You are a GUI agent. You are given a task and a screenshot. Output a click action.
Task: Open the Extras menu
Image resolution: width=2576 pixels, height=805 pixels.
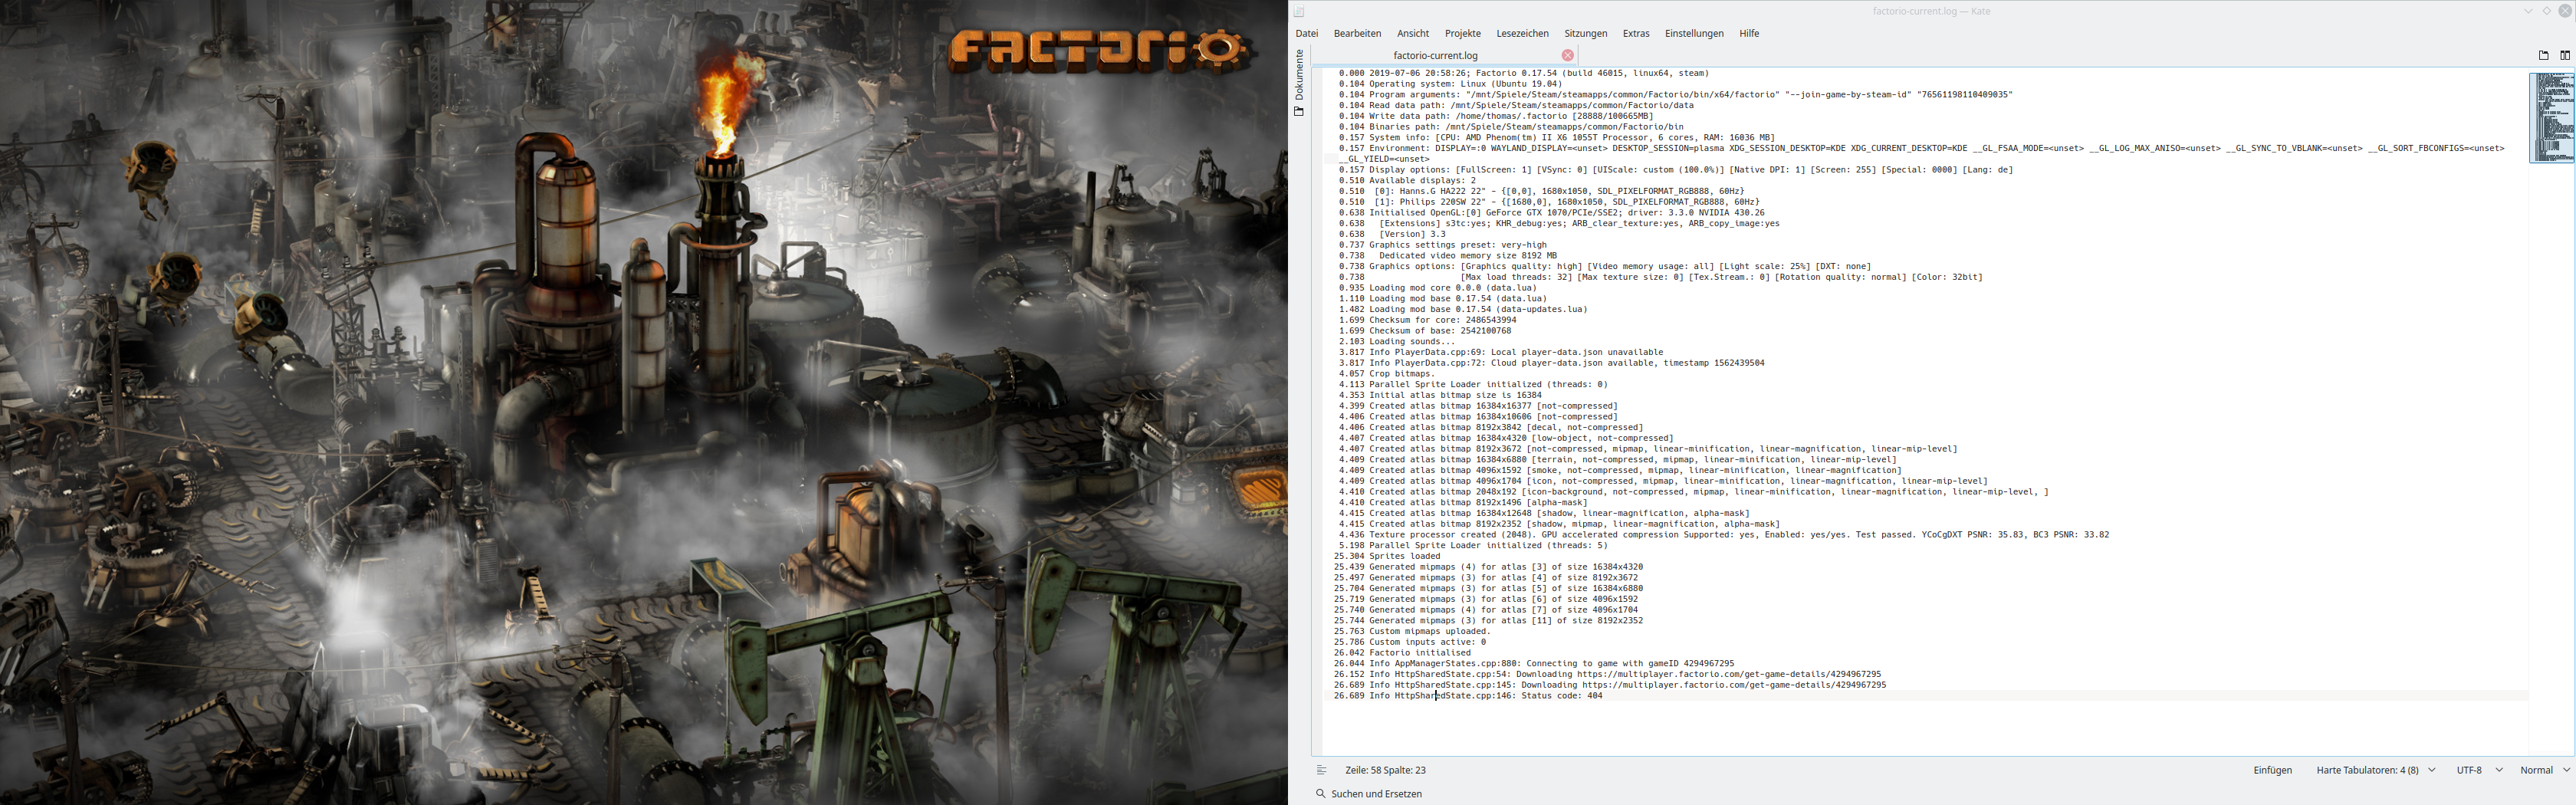coord(1636,34)
